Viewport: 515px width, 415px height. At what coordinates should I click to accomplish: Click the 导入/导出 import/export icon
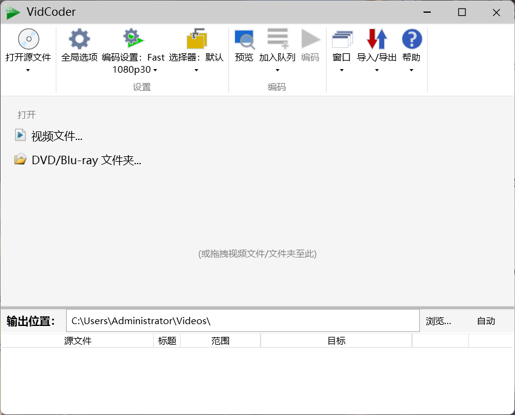[376, 38]
